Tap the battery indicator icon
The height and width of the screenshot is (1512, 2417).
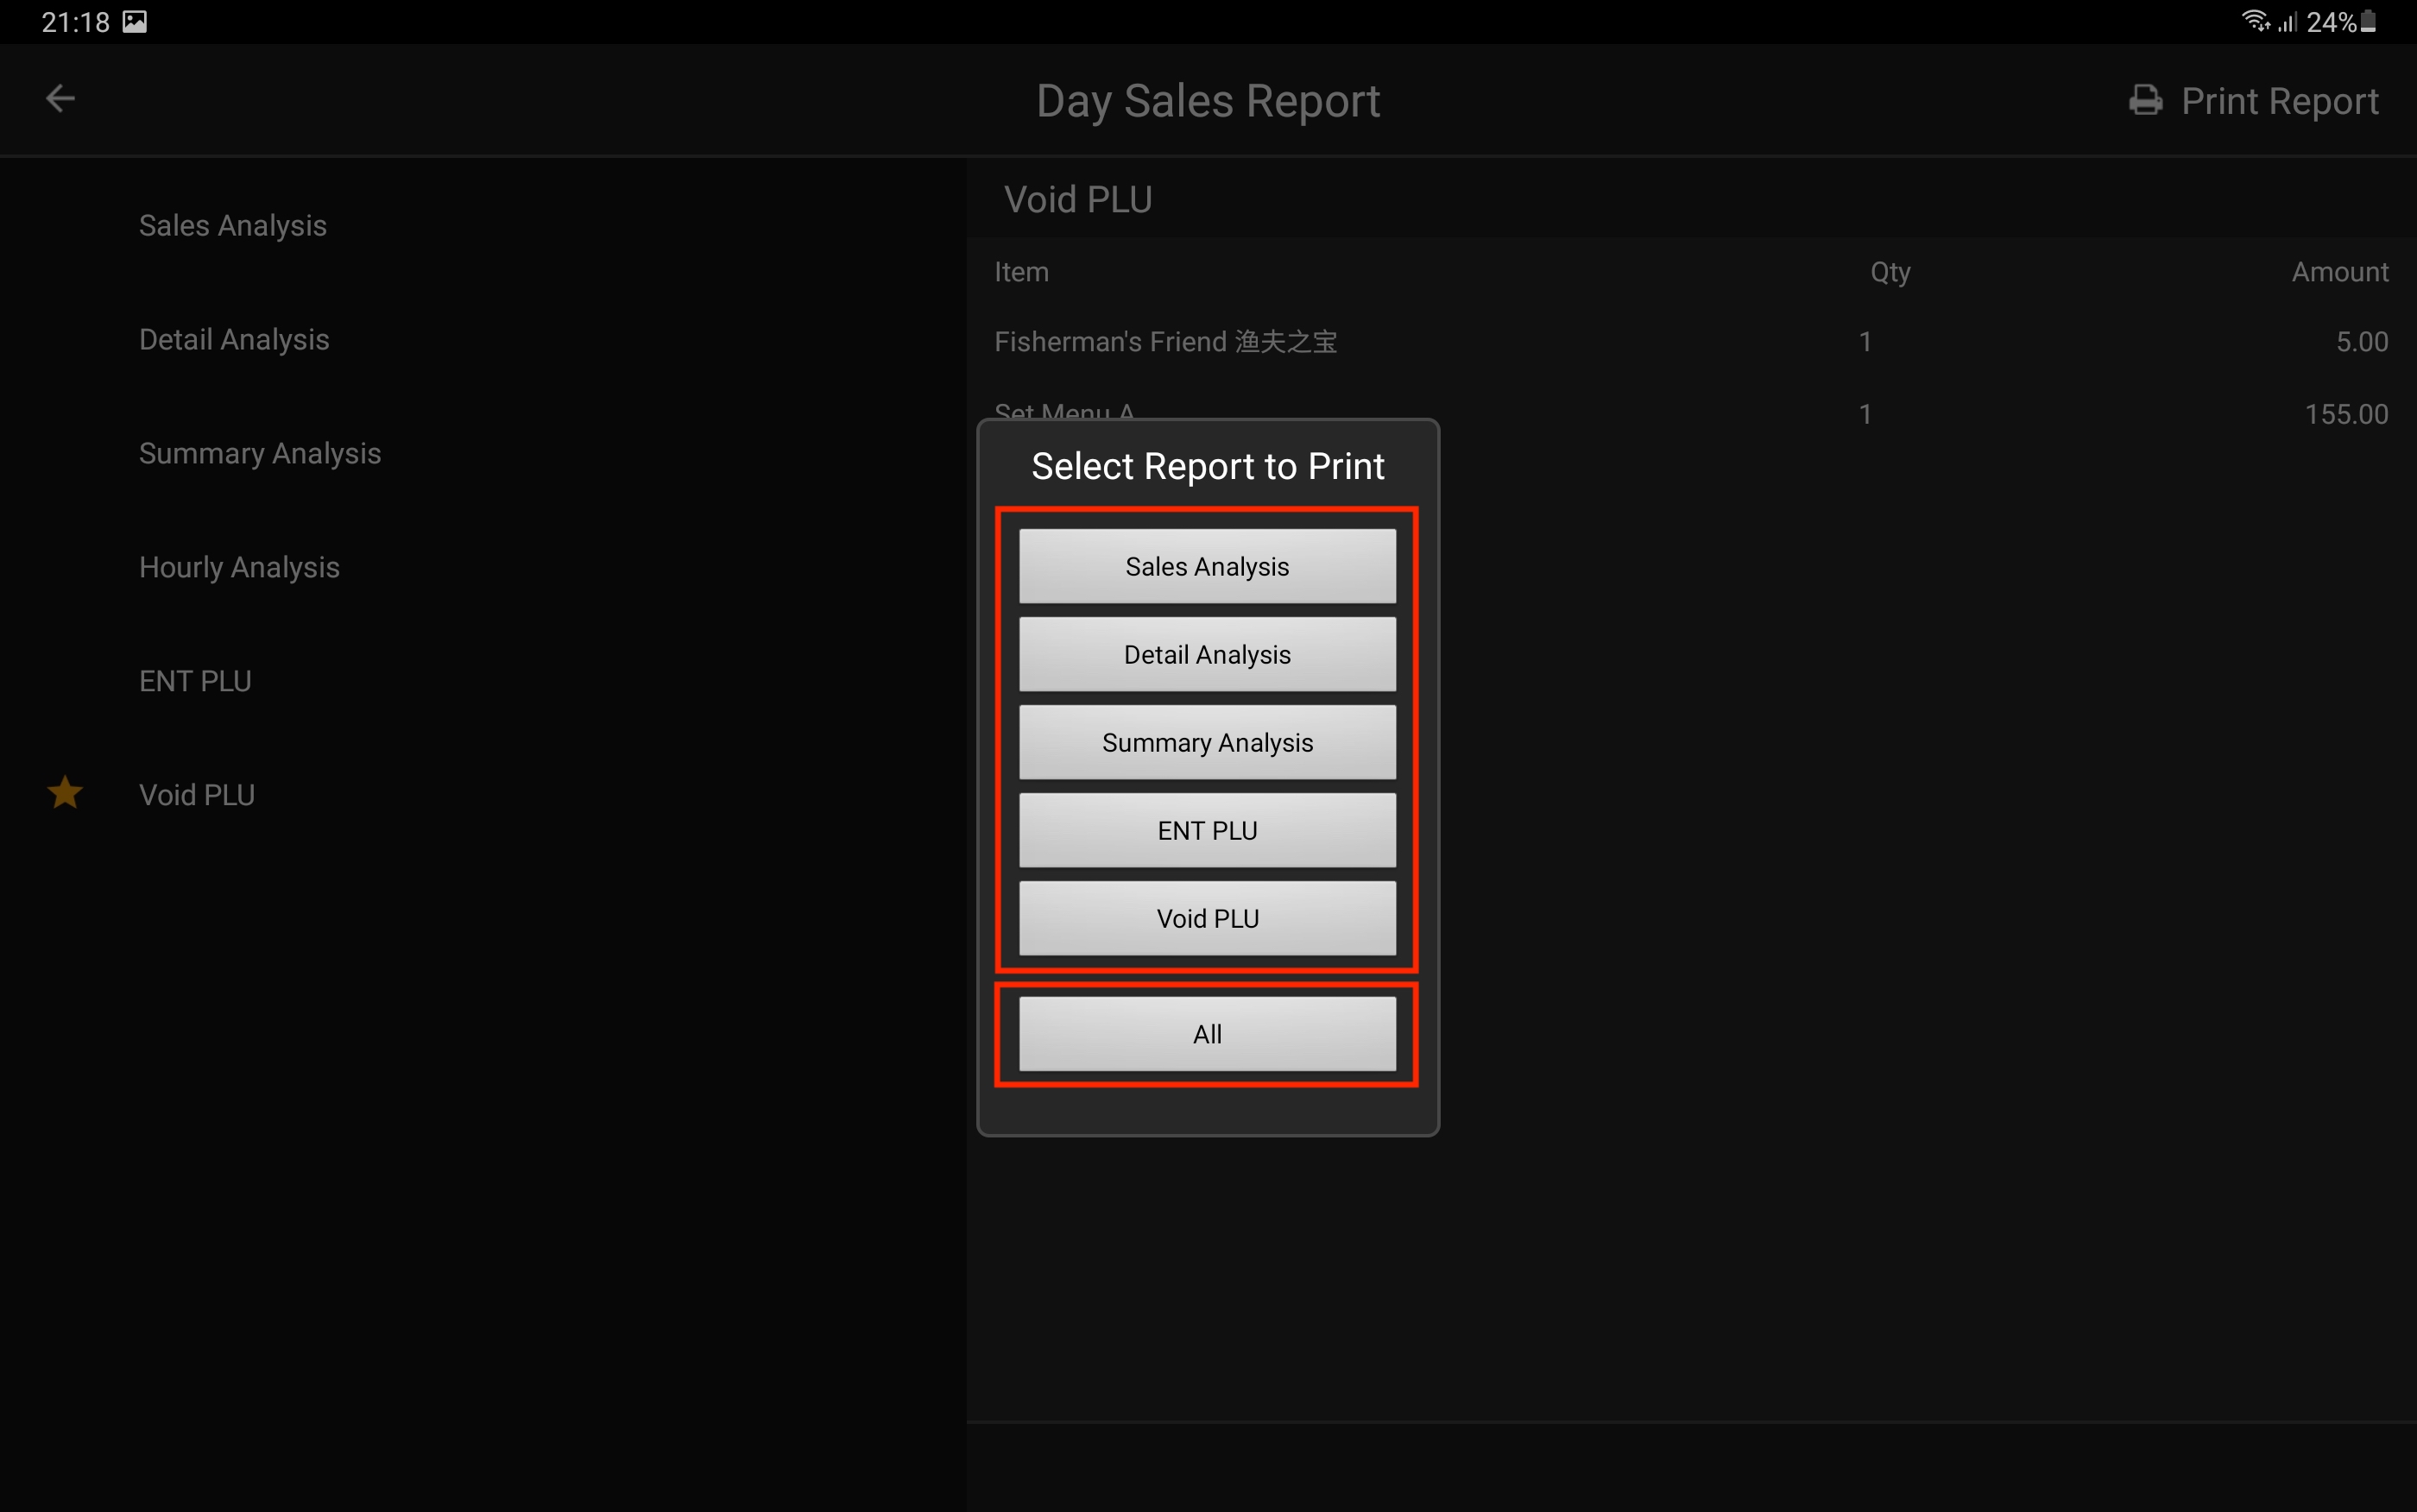2368,22
